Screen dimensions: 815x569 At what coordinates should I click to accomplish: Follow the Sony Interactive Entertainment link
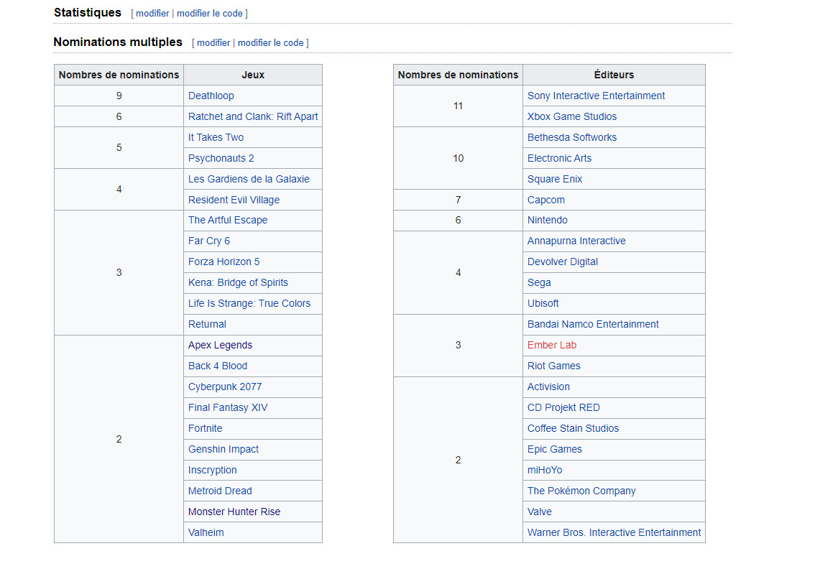tap(596, 96)
